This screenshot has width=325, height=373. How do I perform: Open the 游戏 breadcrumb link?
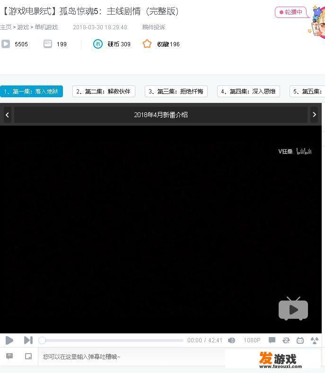23,27
